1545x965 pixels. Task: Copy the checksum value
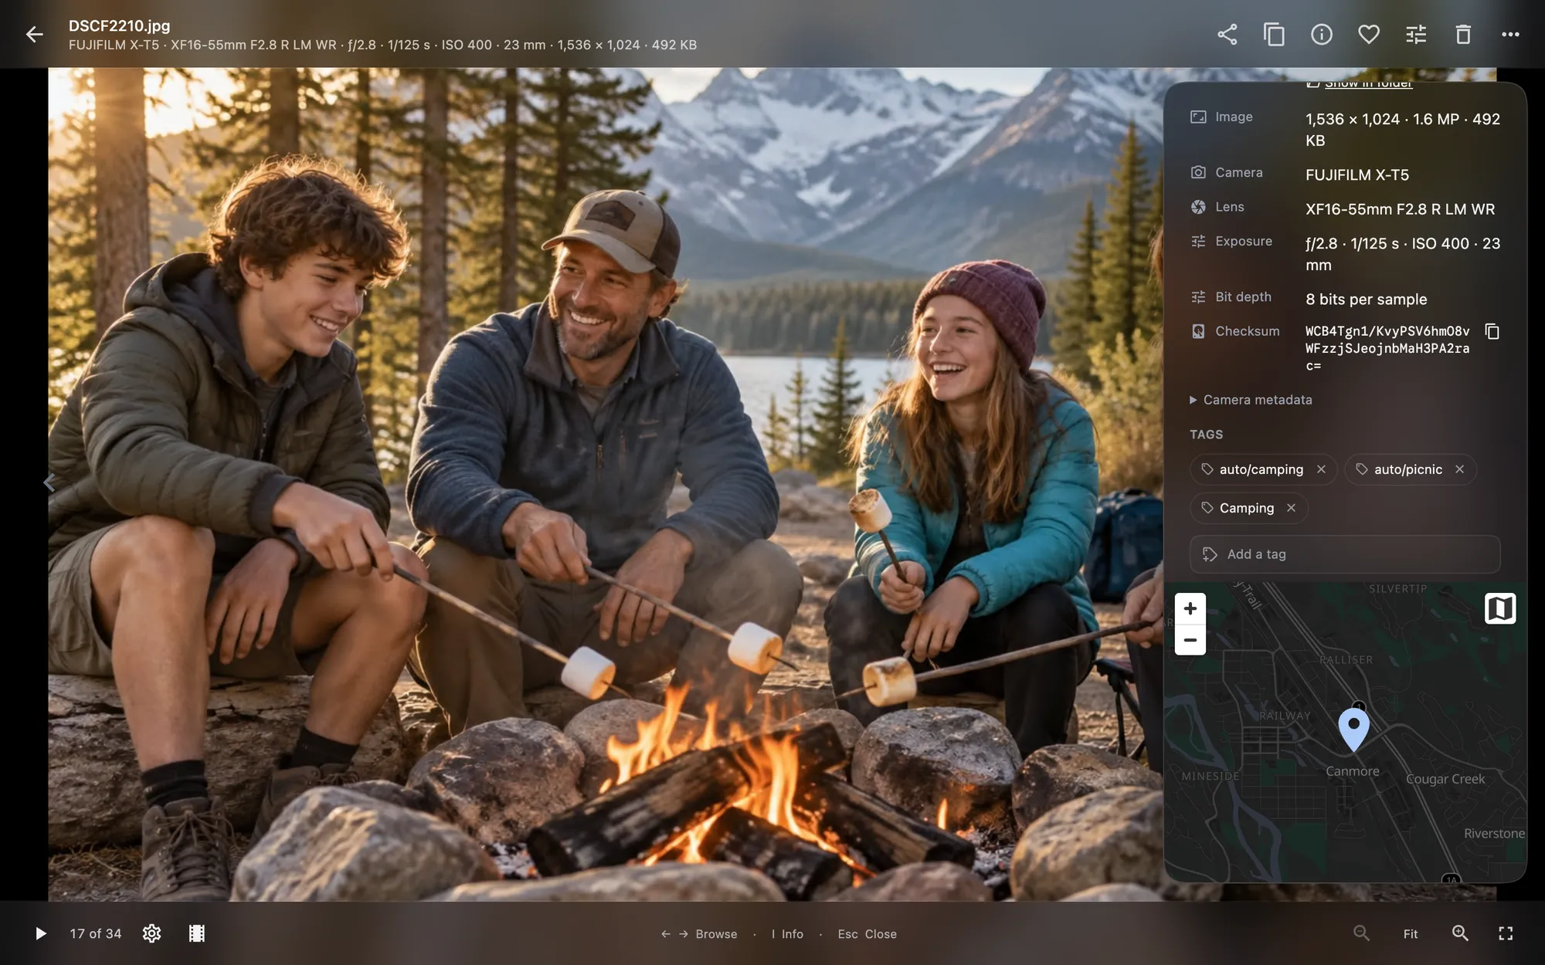pyautogui.click(x=1492, y=331)
